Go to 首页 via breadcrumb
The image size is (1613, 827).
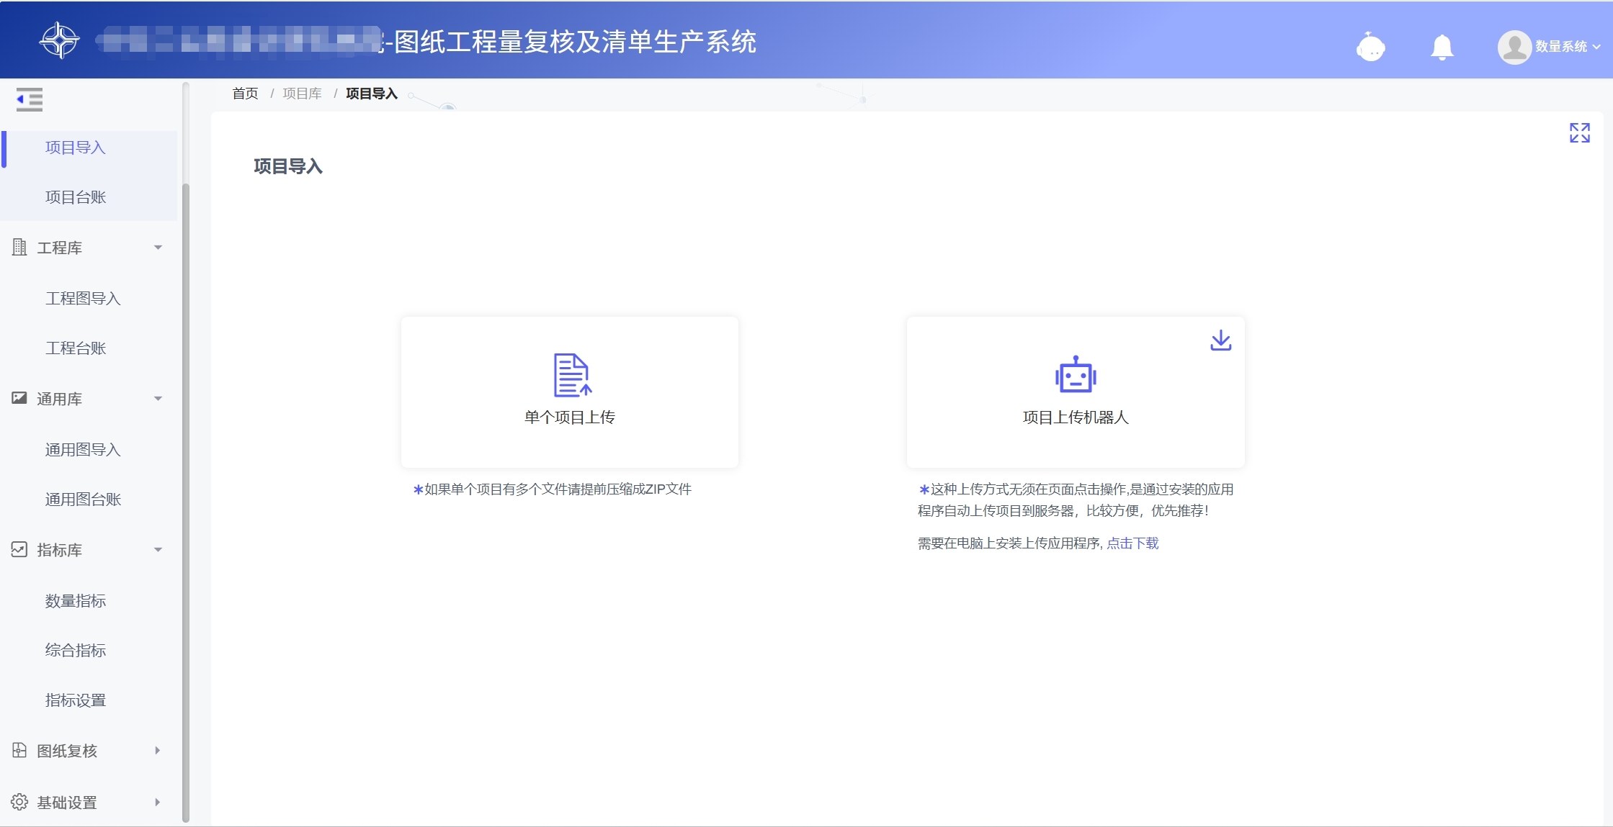coord(245,94)
